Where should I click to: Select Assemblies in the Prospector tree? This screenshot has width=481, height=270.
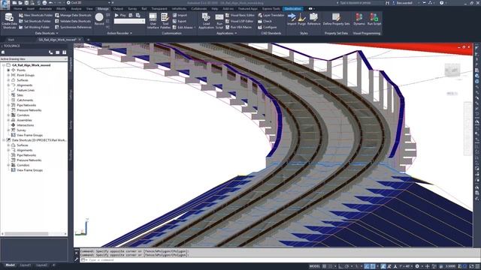(25, 120)
